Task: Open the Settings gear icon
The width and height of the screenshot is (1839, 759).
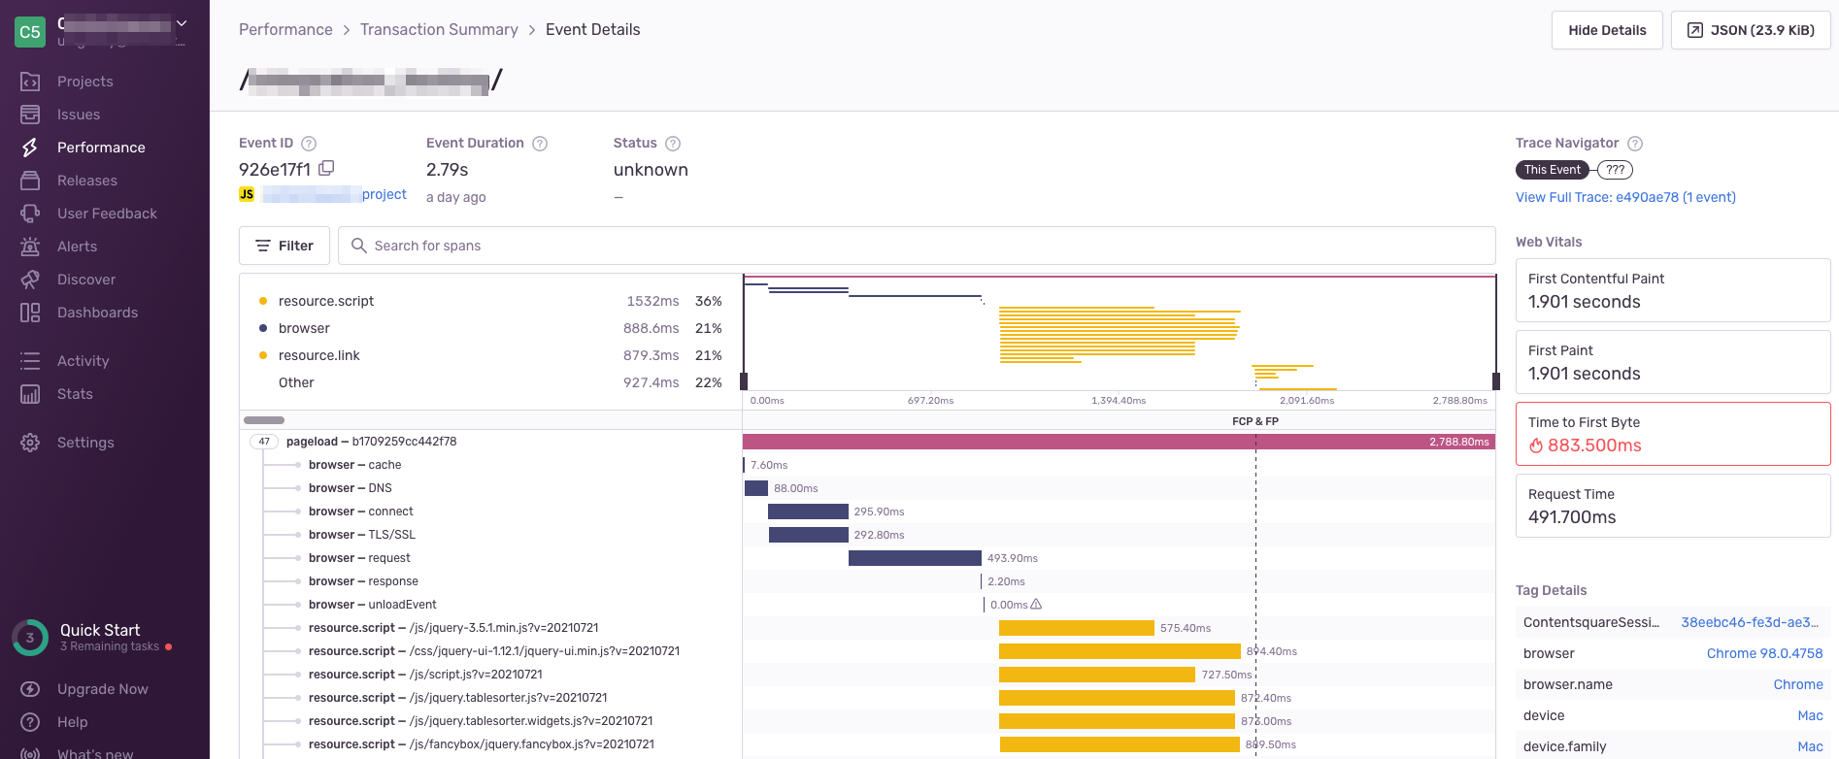Action: click(x=30, y=443)
